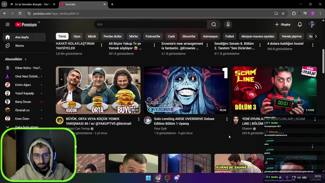Screen dimensions: 325x183
Task: Open the browser extensions puzzle icon
Action: tap(294, 13)
